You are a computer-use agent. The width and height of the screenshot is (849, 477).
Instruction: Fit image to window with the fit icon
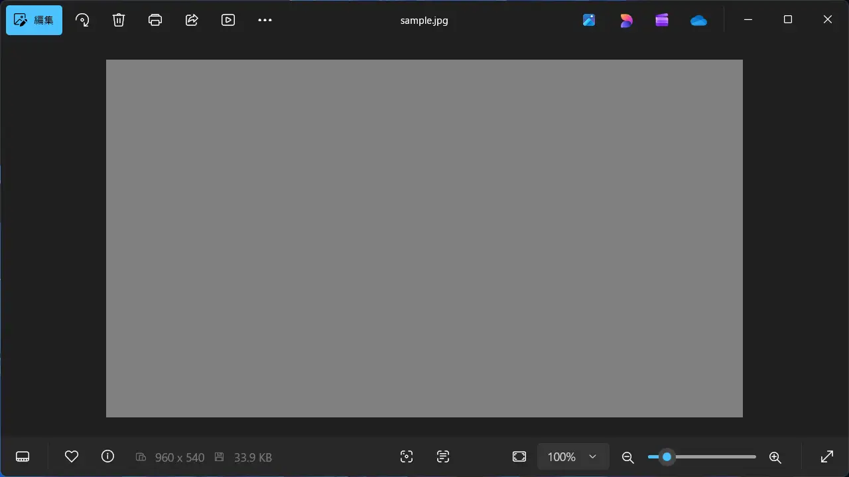coord(519,456)
